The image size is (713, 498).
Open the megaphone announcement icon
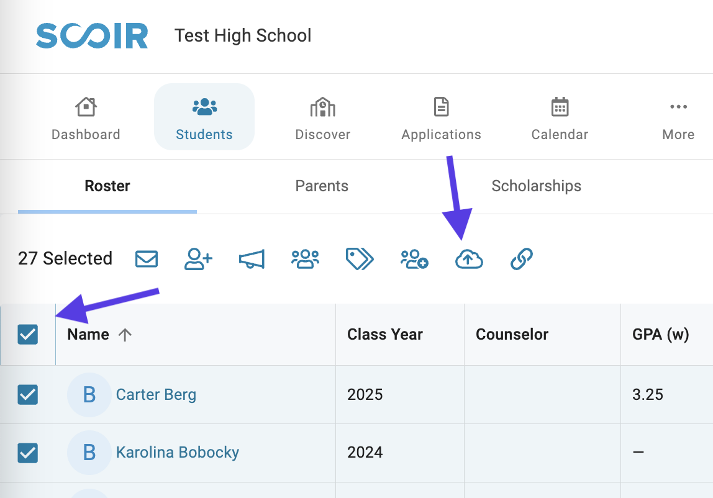pyautogui.click(x=252, y=259)
